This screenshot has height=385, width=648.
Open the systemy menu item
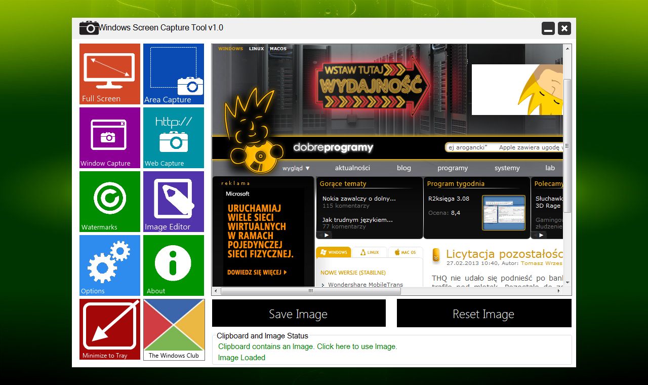[x=507, y=168]
